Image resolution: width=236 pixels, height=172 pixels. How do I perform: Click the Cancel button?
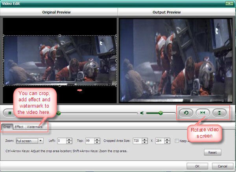click(223, 166)
